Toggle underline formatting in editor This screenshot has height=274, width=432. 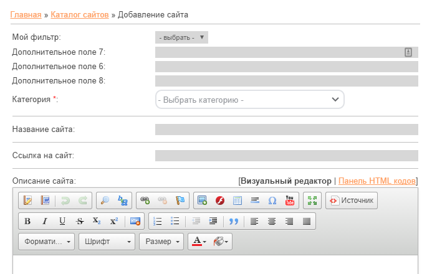(x=62, y=221)
